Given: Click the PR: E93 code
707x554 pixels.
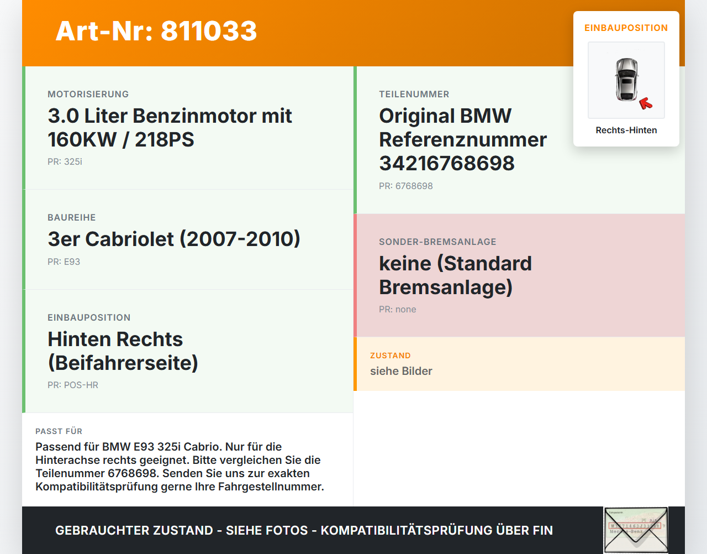Looking at the screenshot, I should (x=64, y=262).
